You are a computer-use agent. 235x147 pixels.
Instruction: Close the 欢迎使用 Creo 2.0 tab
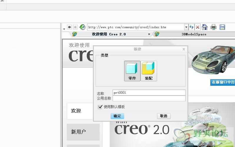(x=149, y=34)
